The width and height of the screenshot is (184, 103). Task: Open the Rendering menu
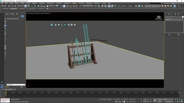point(59,3)
